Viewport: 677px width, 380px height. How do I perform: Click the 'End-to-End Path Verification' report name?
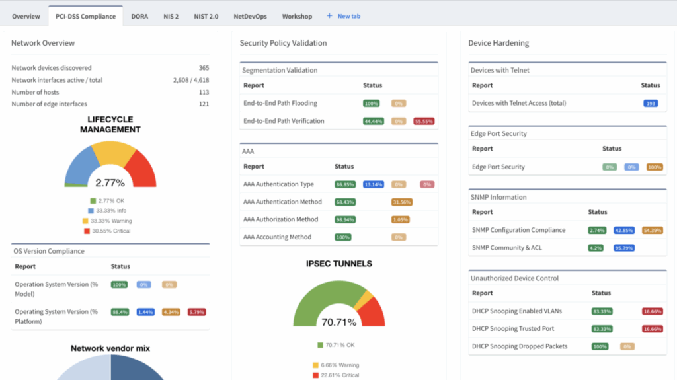pos(284,121)
